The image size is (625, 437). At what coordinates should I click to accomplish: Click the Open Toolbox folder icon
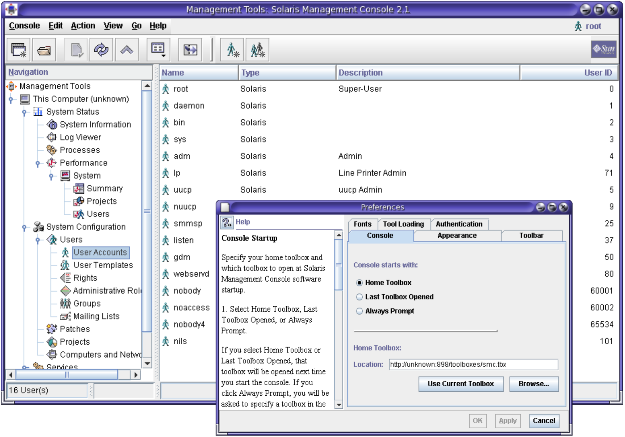pos(44,50)
